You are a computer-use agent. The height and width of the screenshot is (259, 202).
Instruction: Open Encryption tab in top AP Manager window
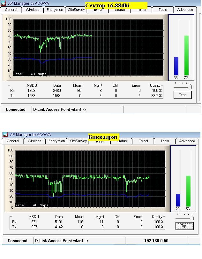(55, 10)
